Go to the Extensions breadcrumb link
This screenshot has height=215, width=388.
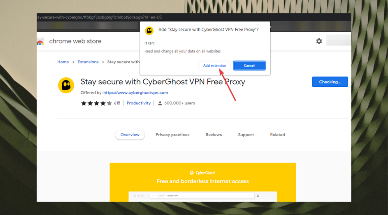pos(88,62)
